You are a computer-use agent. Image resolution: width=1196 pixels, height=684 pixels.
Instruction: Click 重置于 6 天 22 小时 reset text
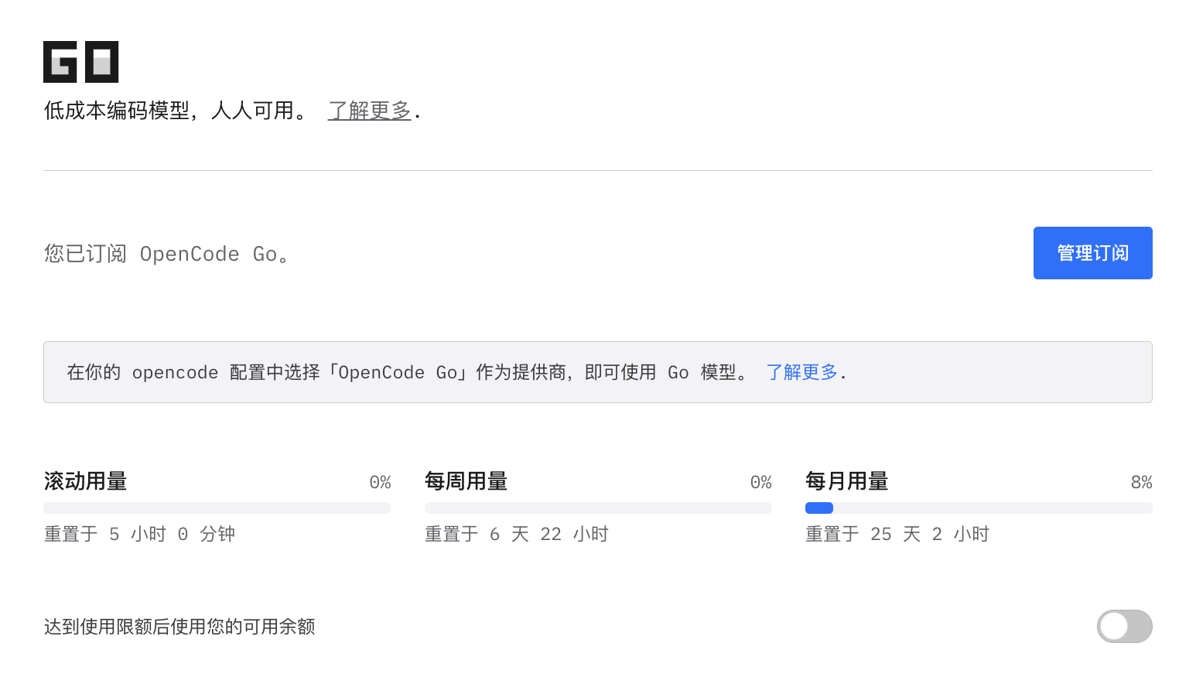[517, 534]
